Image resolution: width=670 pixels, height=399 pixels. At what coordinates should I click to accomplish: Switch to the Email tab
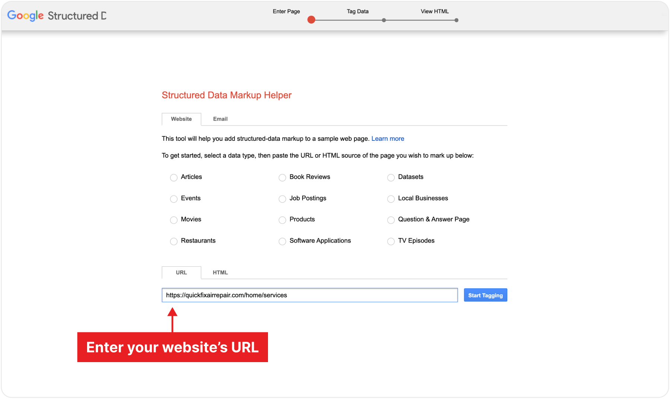coord(220,119)
